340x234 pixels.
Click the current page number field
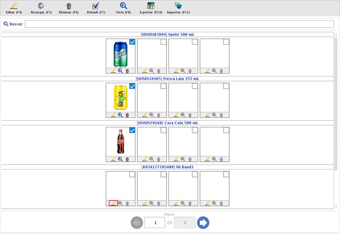tap(155, 223)
